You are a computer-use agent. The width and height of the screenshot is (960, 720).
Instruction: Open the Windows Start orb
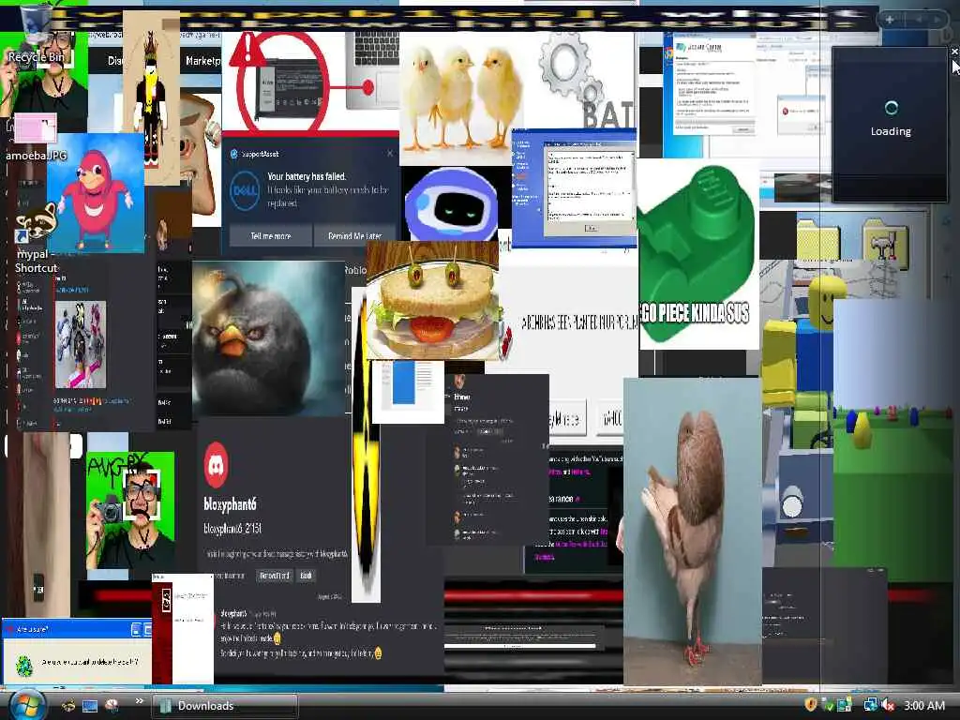27,705
